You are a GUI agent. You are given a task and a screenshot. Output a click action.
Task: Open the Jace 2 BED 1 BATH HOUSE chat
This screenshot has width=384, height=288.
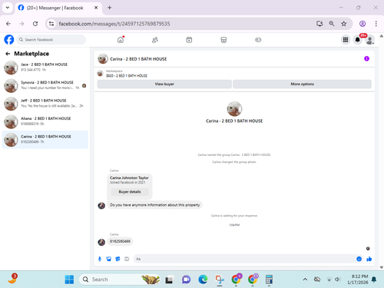pyautogui.click(x=45, y=68)
